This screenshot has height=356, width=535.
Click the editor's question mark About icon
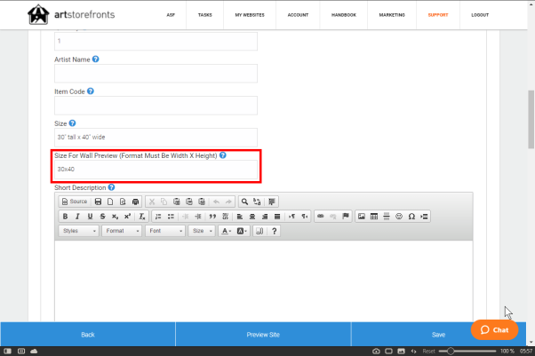pos(274,231)
